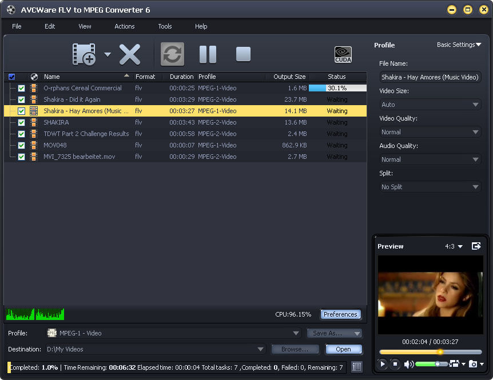Toggle NVIDIA CUDA acceleration icon
This screenshot has height=380, width=493.
pos(343,55)
